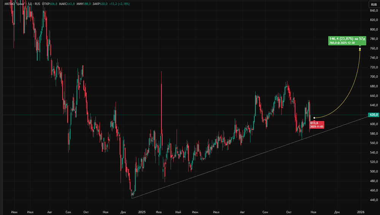Screen dimensions: 380x215
Task: Click the February 2025 spike candle wick
Action: coord(161,77)
